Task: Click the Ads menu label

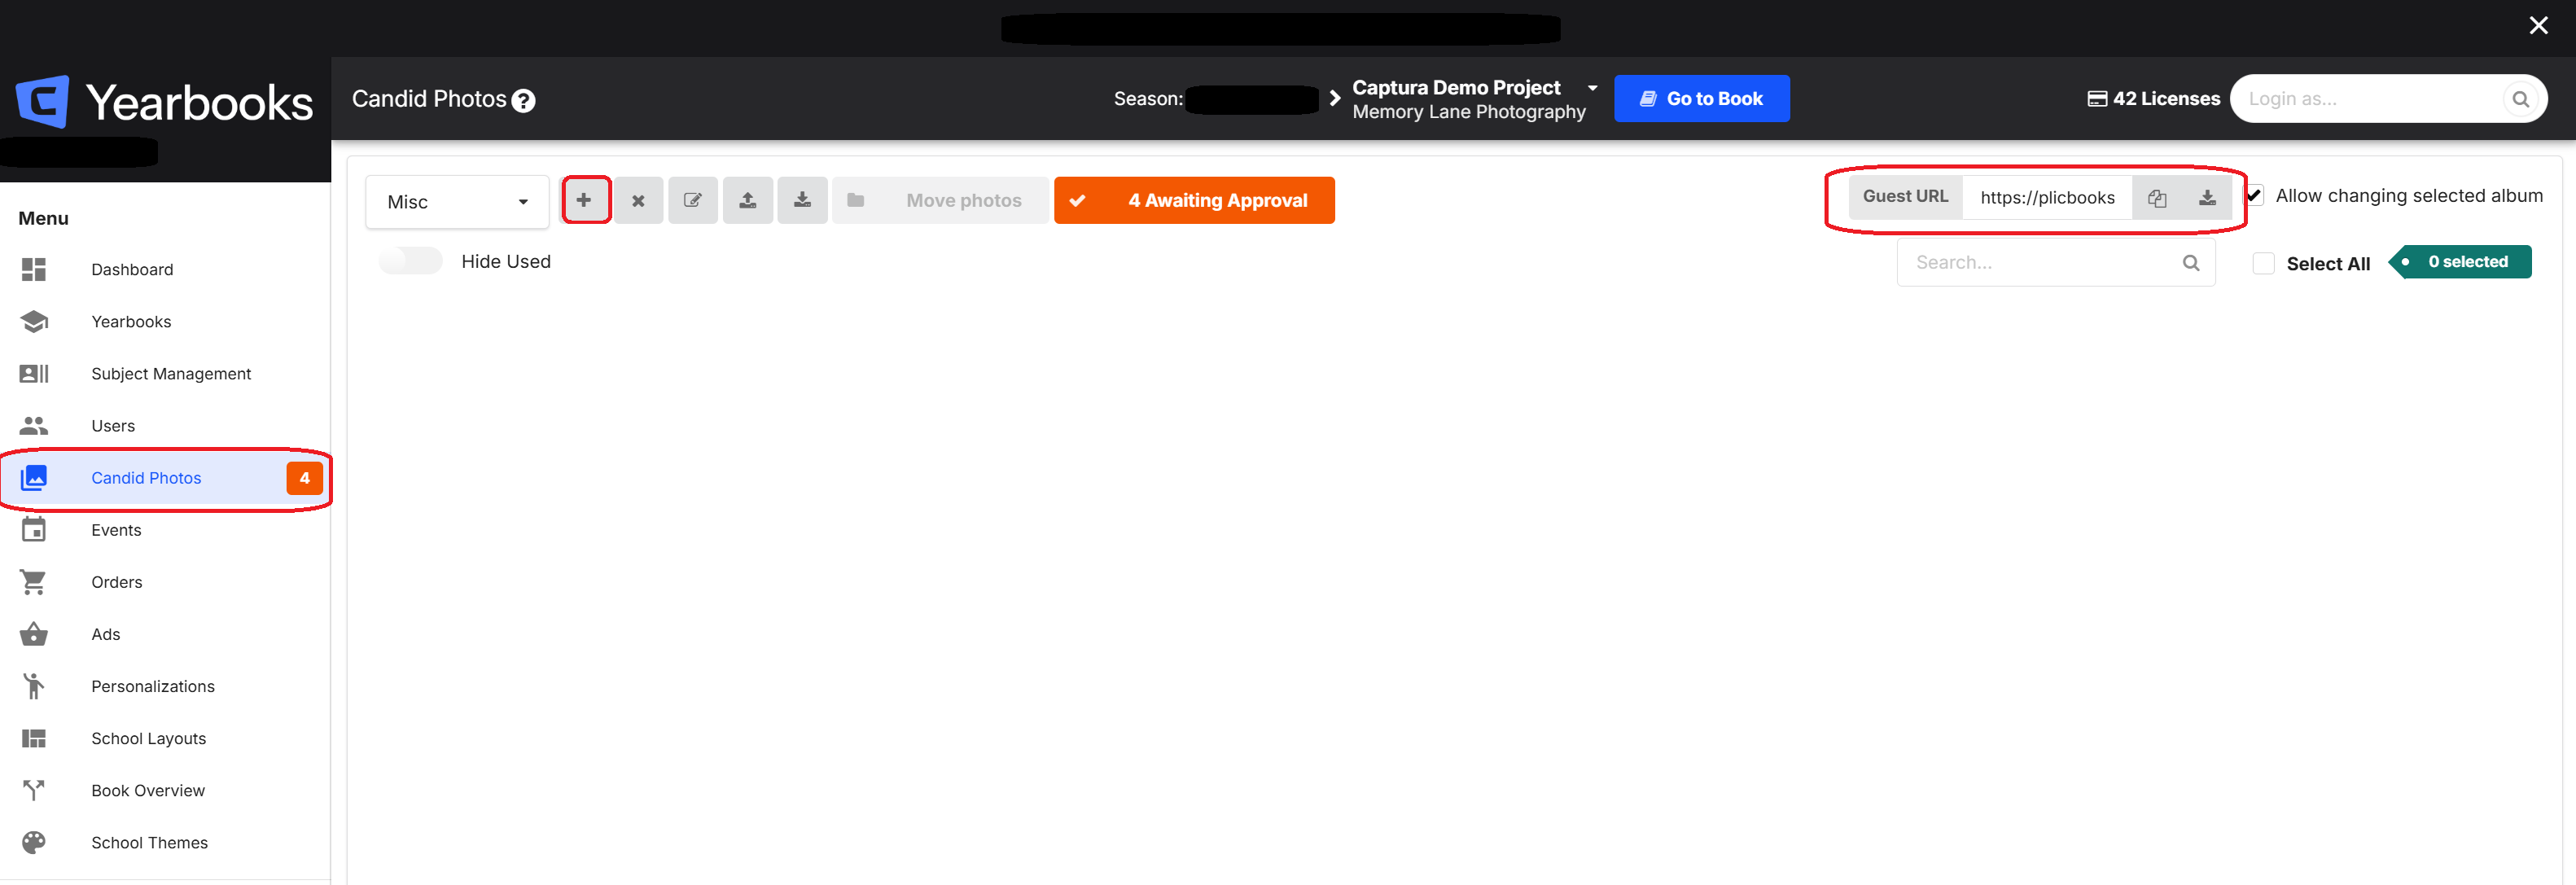Action: pos(106,634)
